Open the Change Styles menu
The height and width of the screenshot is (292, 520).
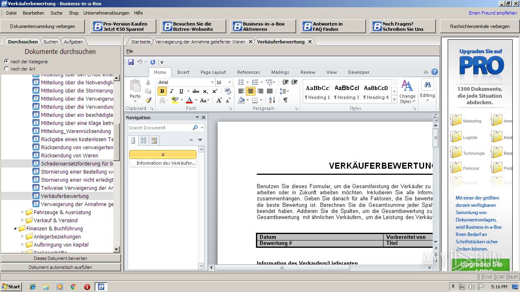pos(407,92)
